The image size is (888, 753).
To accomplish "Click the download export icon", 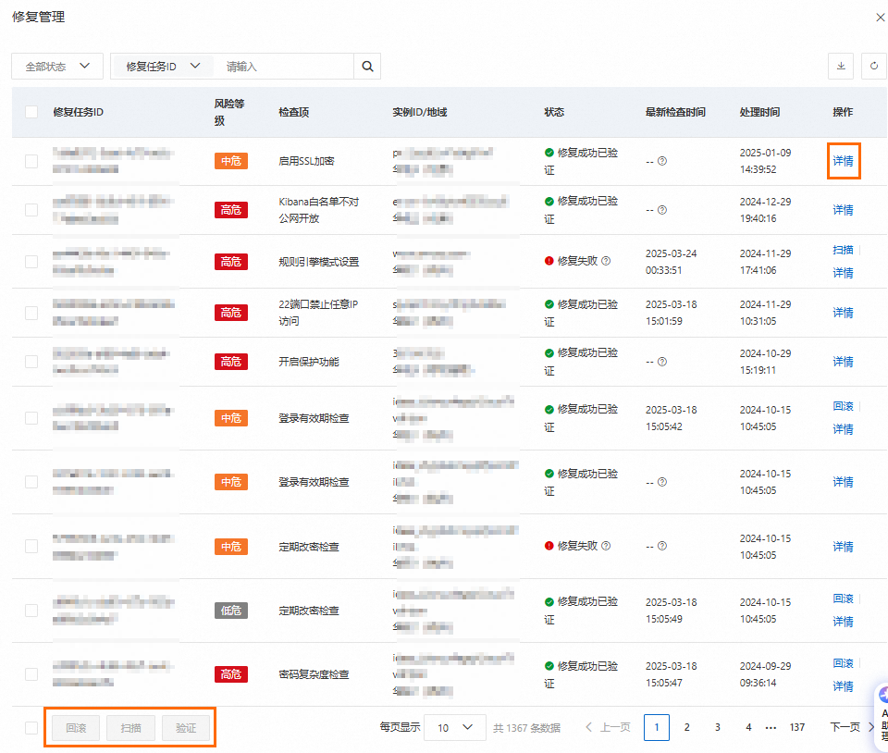I will pos(841,66).
